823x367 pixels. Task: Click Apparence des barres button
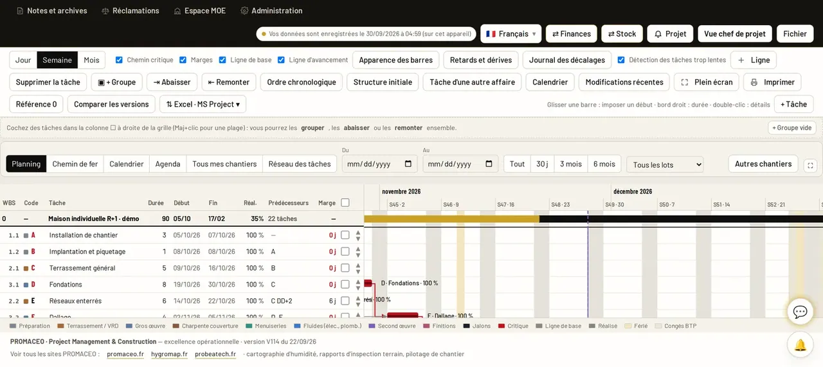click(x=396, y=60)
